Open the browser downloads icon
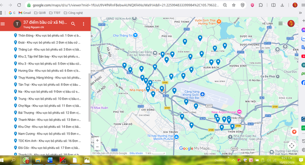This screenshot has width=305, height=165. 282,5
